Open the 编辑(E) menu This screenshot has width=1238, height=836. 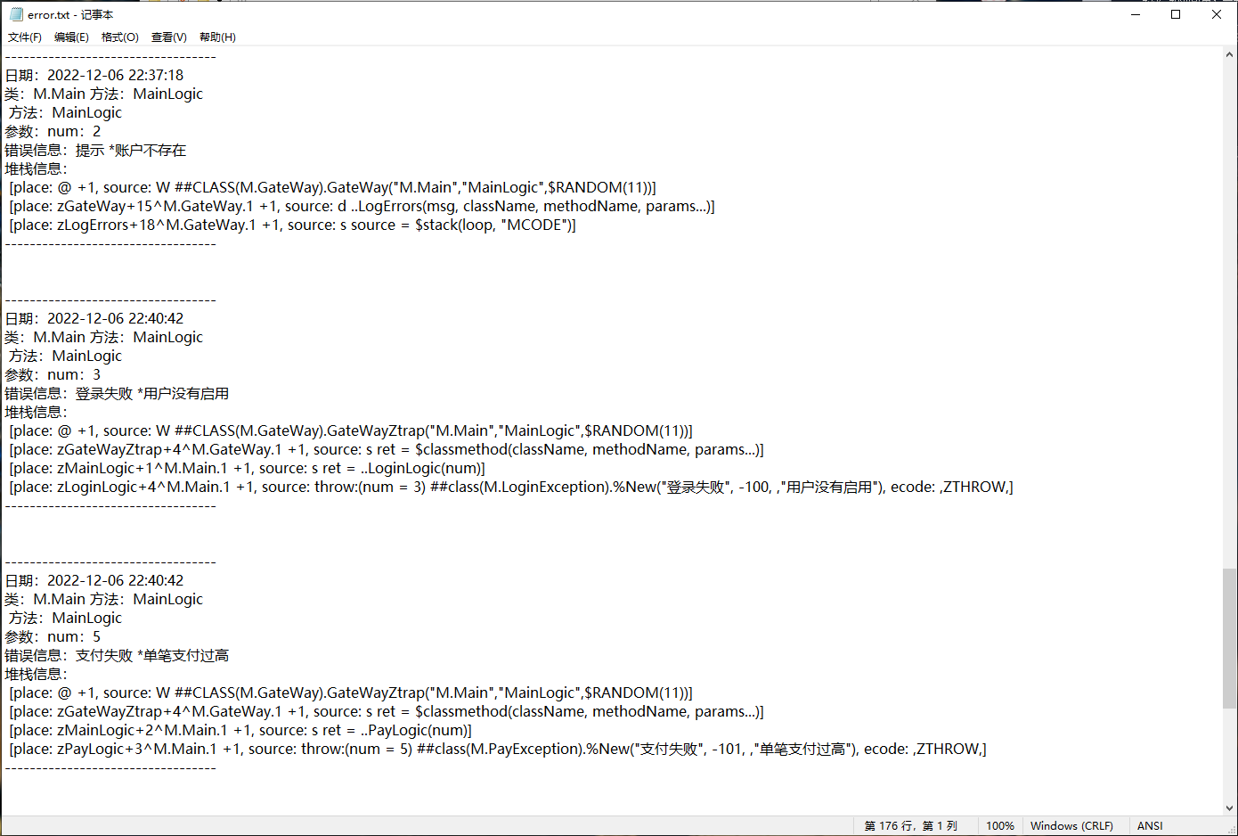pyautogui.click(x=71, y=37)
